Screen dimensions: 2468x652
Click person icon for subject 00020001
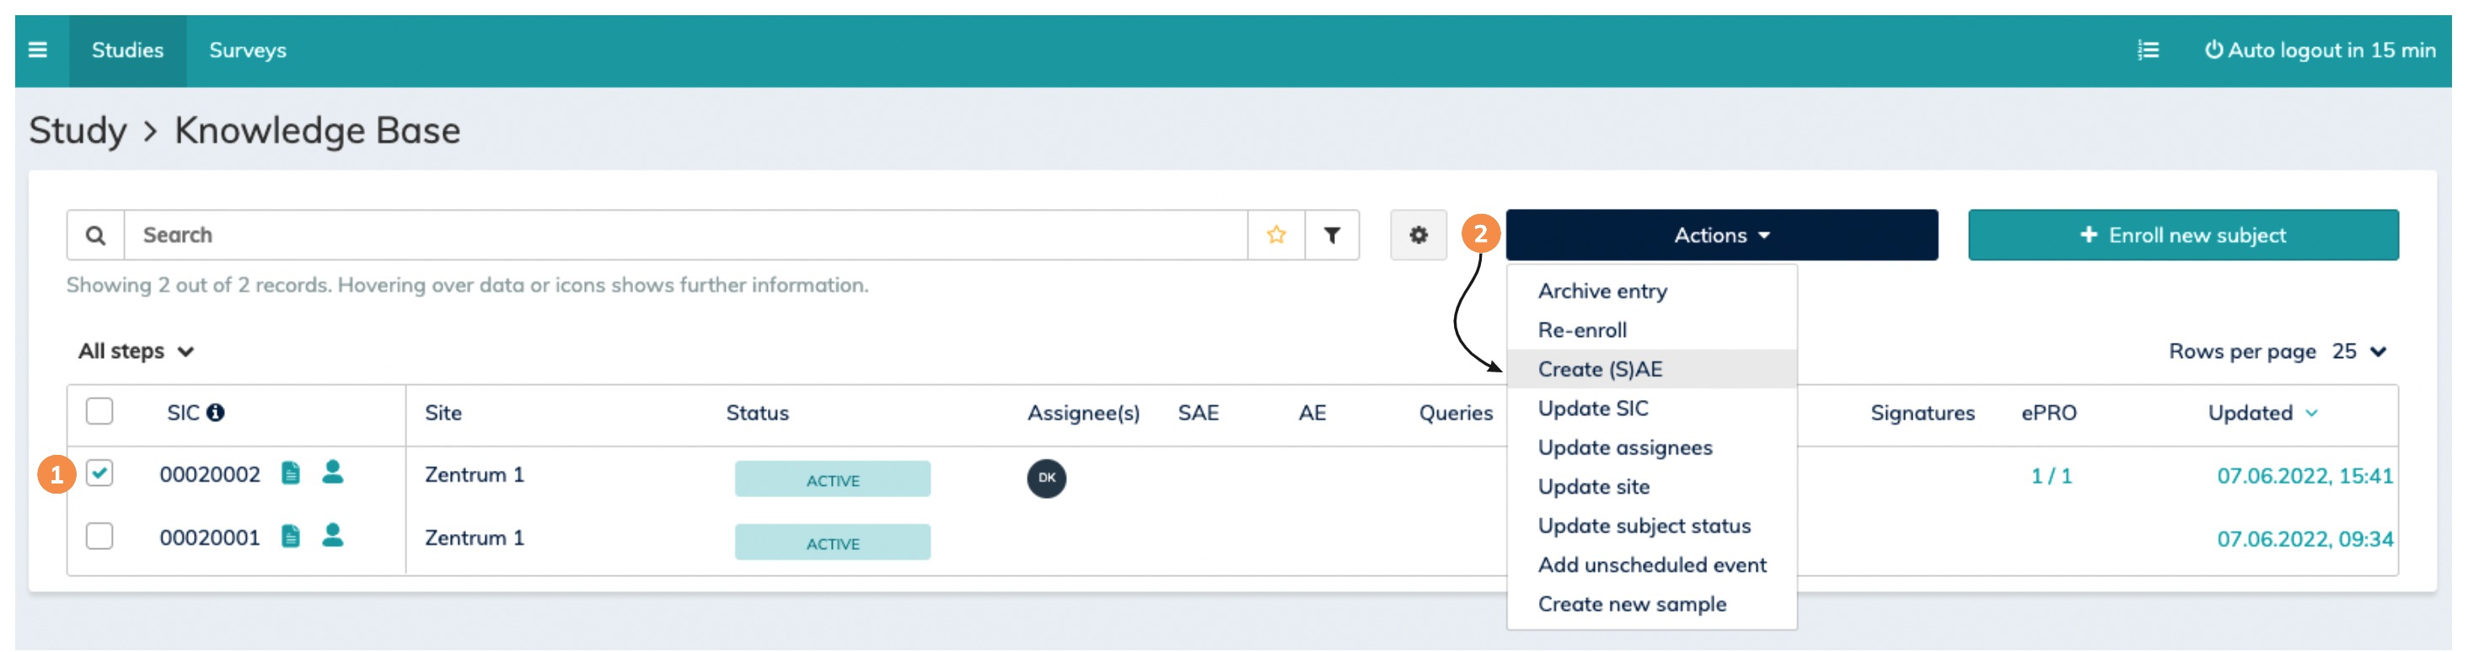point(332,536)
